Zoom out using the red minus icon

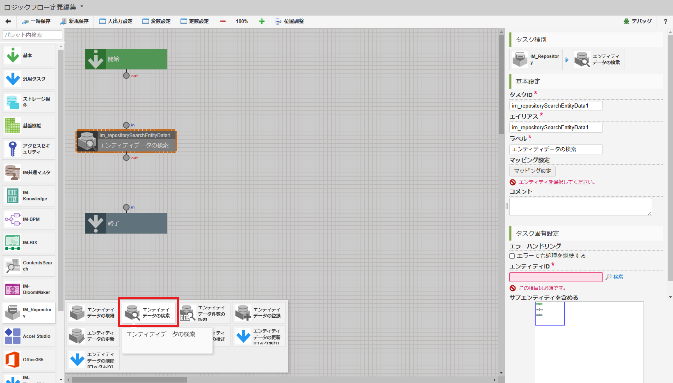pos(222,21)
